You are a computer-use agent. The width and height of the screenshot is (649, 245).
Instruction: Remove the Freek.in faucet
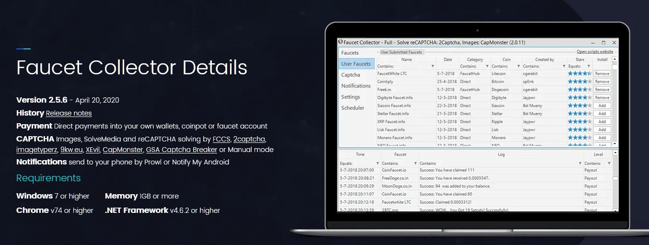pyautogui.click(x=602, y=90)
